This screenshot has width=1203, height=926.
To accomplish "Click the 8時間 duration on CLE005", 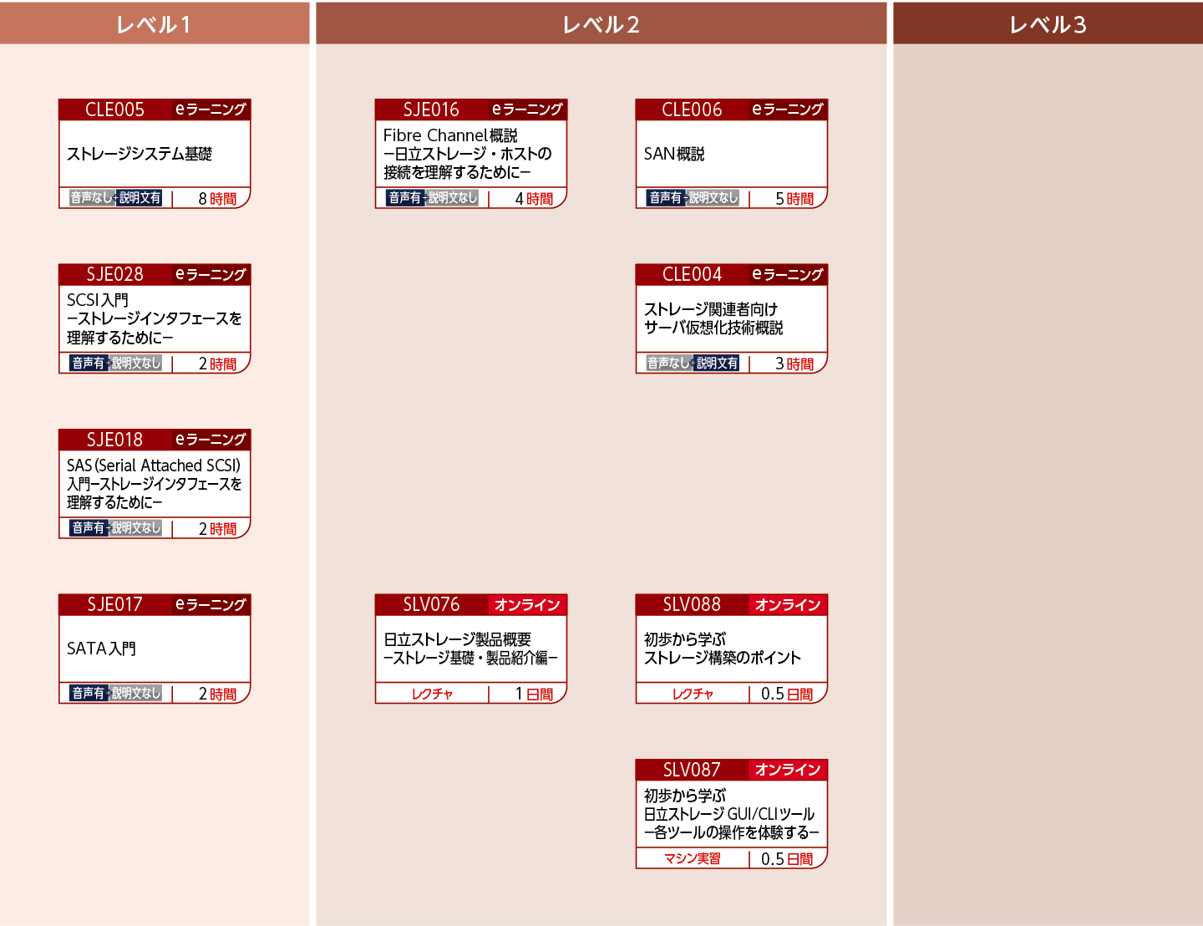I will pyautogui.click(x=217, y=199).
